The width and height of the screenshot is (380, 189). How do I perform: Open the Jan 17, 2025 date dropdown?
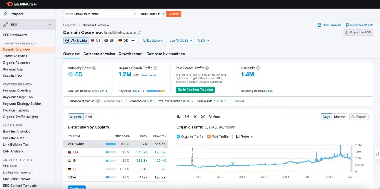coord(181,41)
